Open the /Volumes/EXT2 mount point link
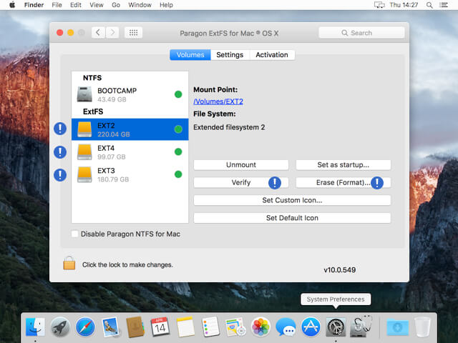The width and height of the screenshot is (458, 343). point(218,101)
